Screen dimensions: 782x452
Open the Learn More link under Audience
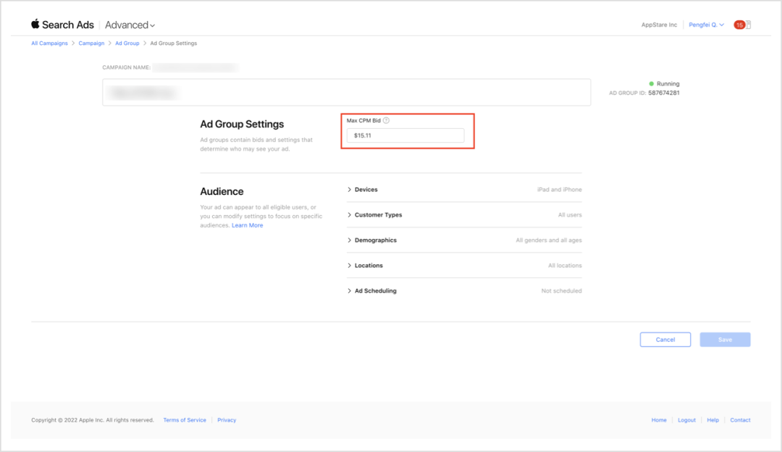point(247,225)
